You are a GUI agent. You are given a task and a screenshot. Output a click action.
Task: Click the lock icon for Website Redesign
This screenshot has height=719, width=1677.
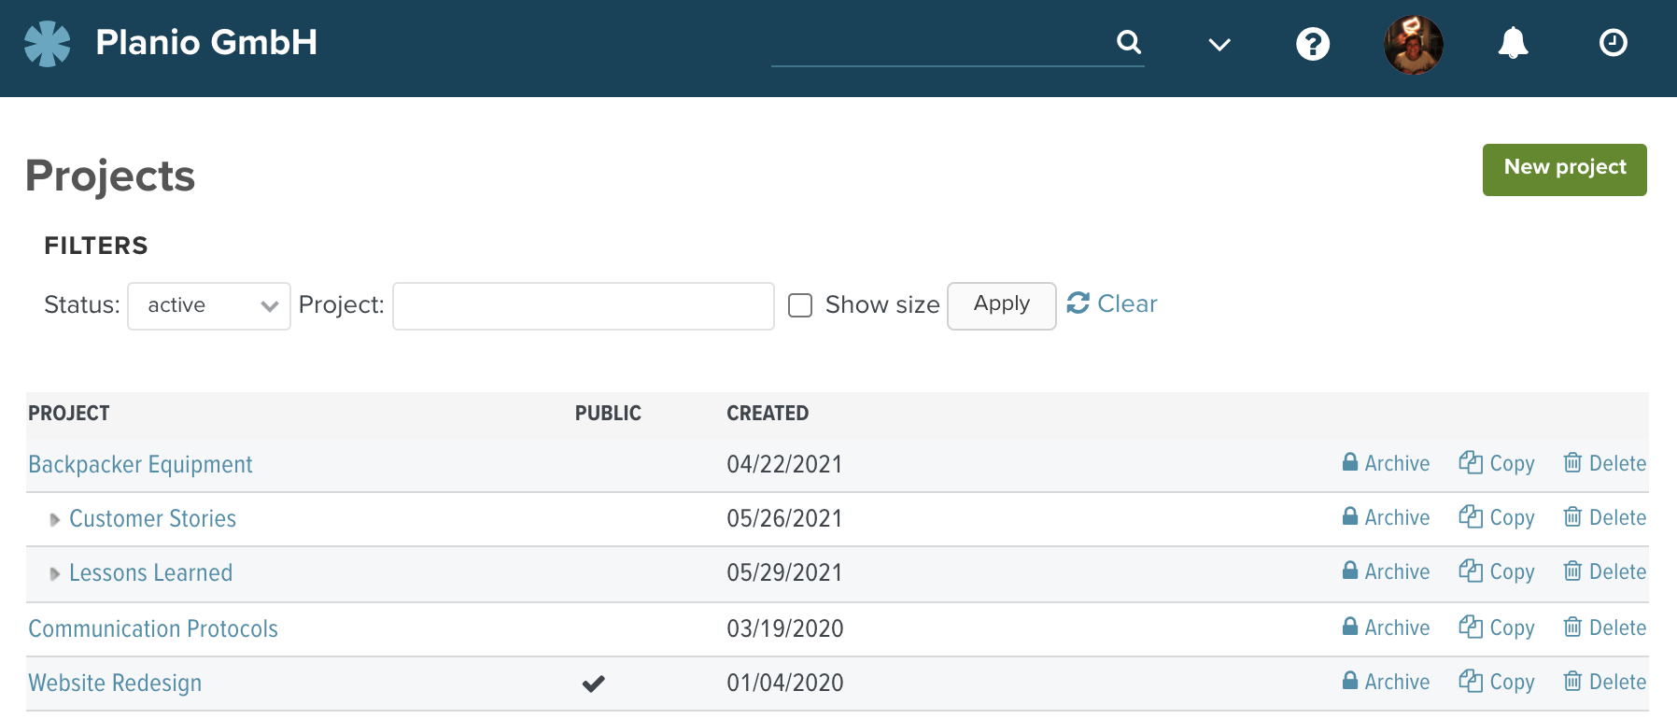[x=1350, y=681]
